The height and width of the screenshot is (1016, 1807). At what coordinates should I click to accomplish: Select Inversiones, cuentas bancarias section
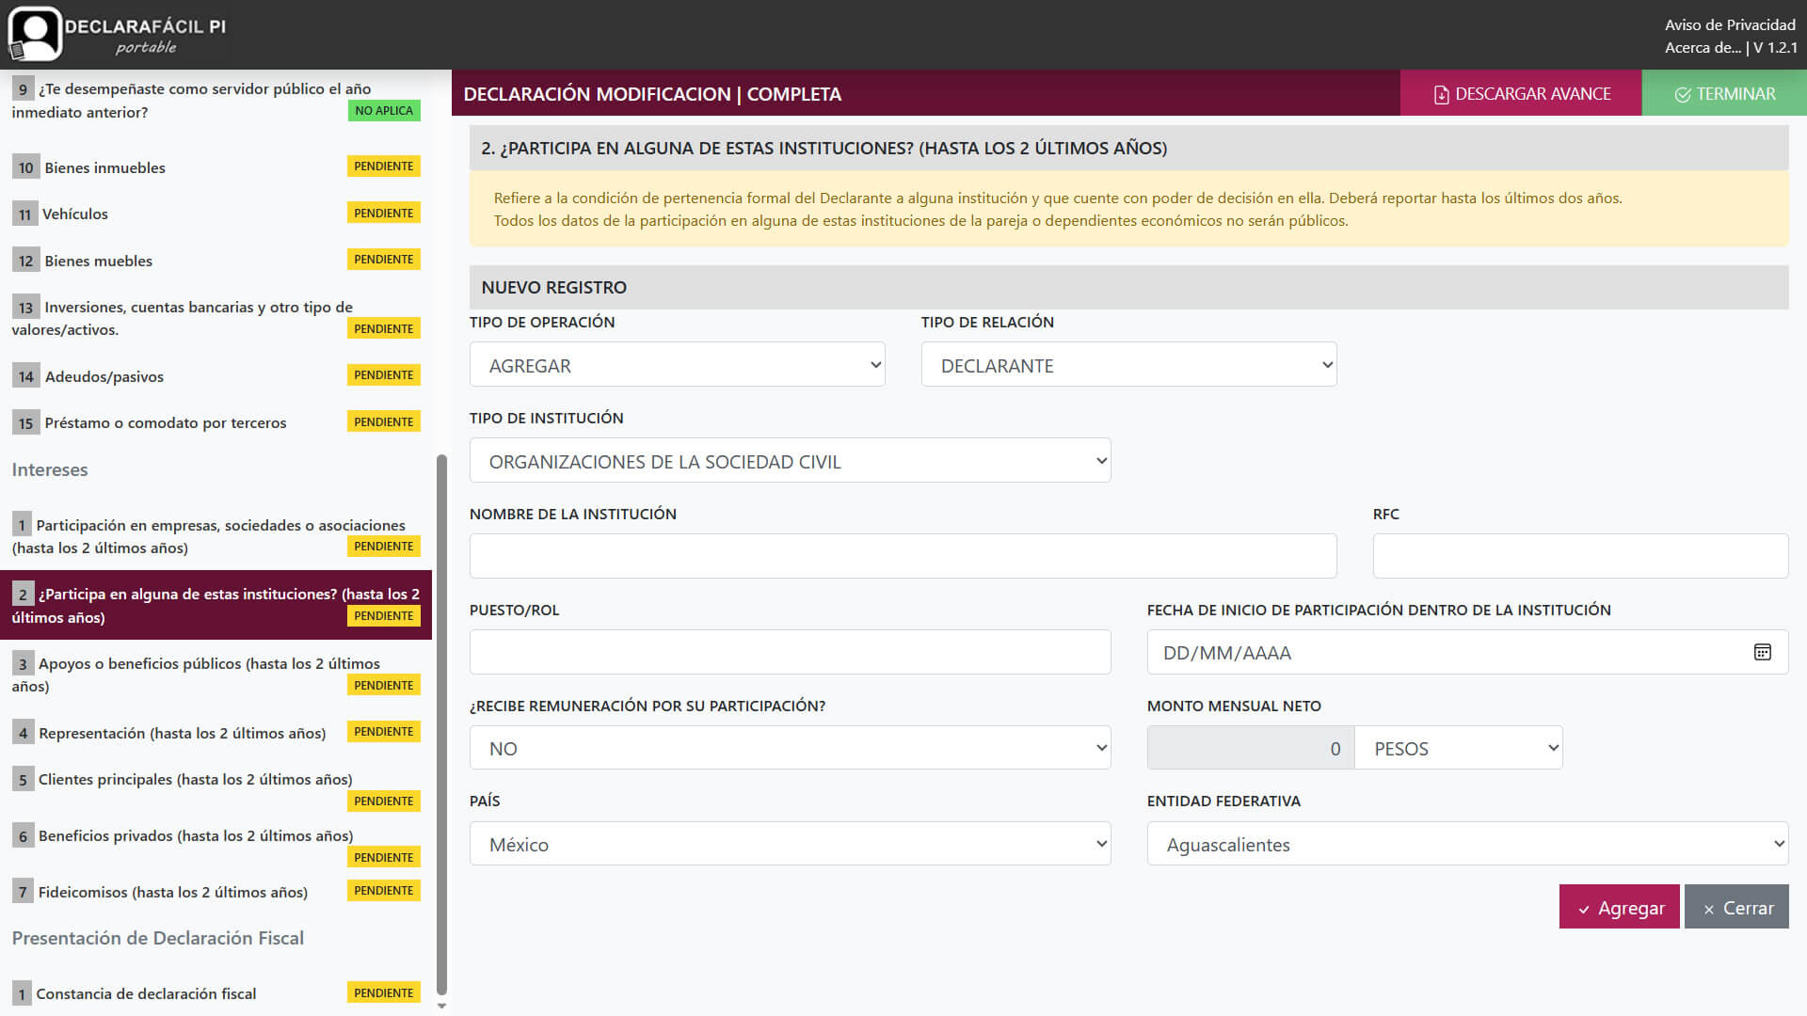coord(216,318)
